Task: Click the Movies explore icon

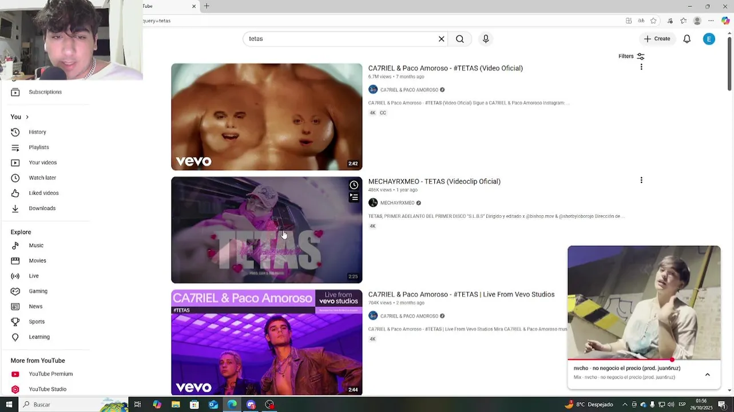Action: click(x=15, y=261)
